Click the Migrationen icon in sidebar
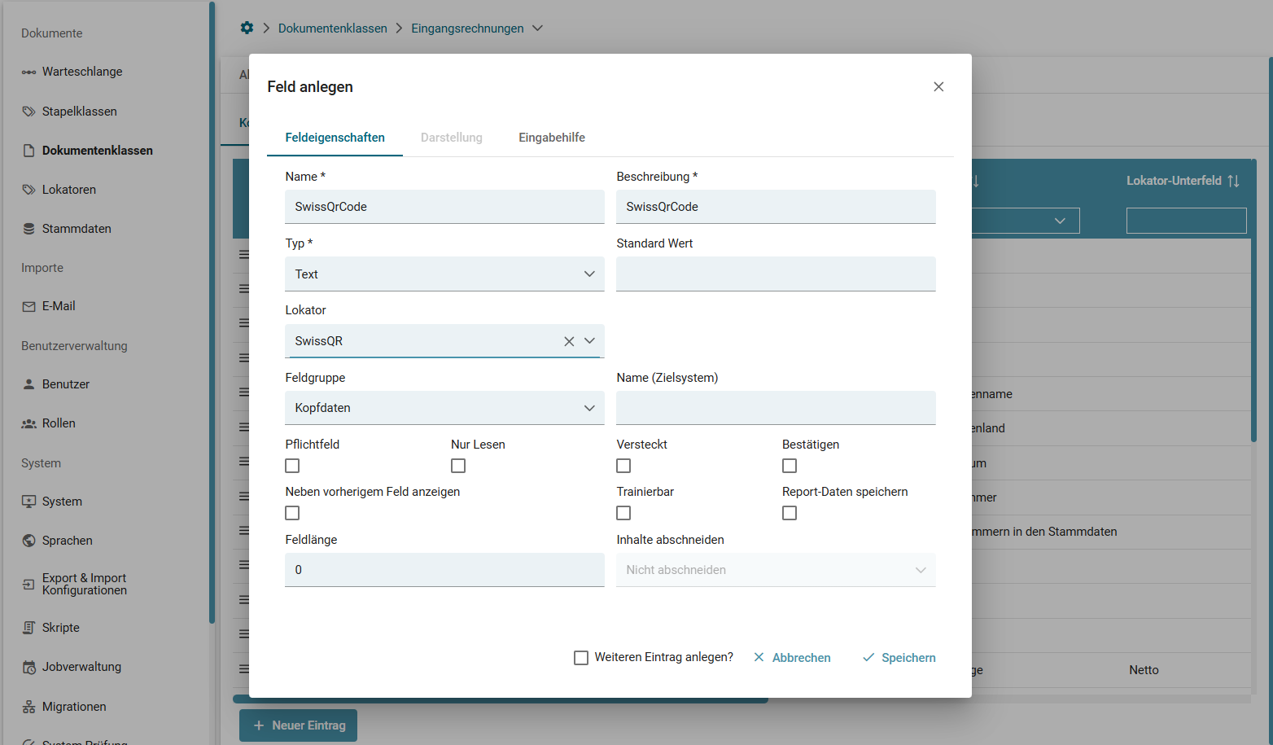 [x=28, y=707]
